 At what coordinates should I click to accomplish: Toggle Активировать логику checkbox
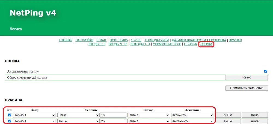[266, 71]
